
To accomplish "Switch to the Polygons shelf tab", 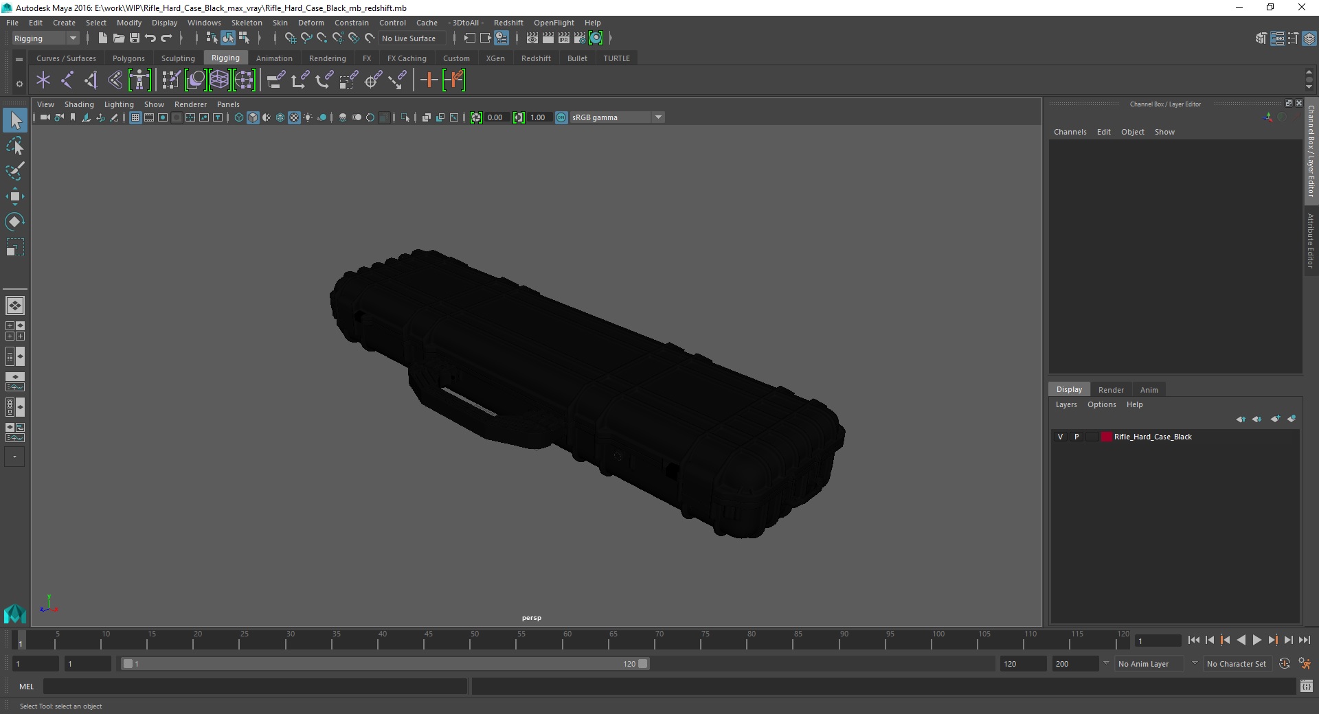I will tap(128, 58).
